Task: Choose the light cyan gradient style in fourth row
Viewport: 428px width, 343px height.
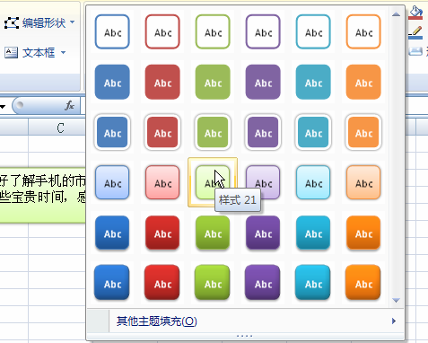Action: 313,182
